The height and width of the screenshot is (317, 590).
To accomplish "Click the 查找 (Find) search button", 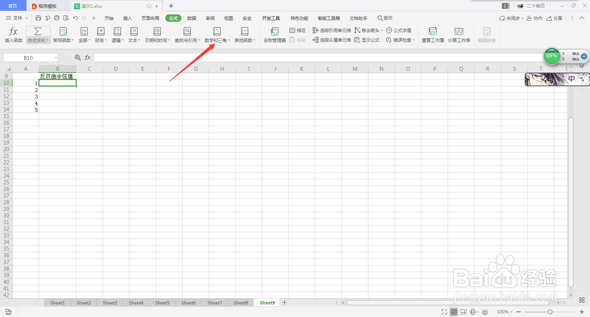I will tap(385, 18).
